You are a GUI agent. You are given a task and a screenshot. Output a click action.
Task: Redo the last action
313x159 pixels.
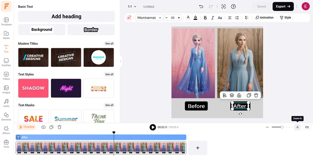coord(211,6)
